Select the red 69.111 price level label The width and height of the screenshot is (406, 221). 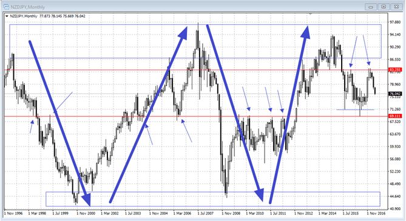tap(395, 116)
